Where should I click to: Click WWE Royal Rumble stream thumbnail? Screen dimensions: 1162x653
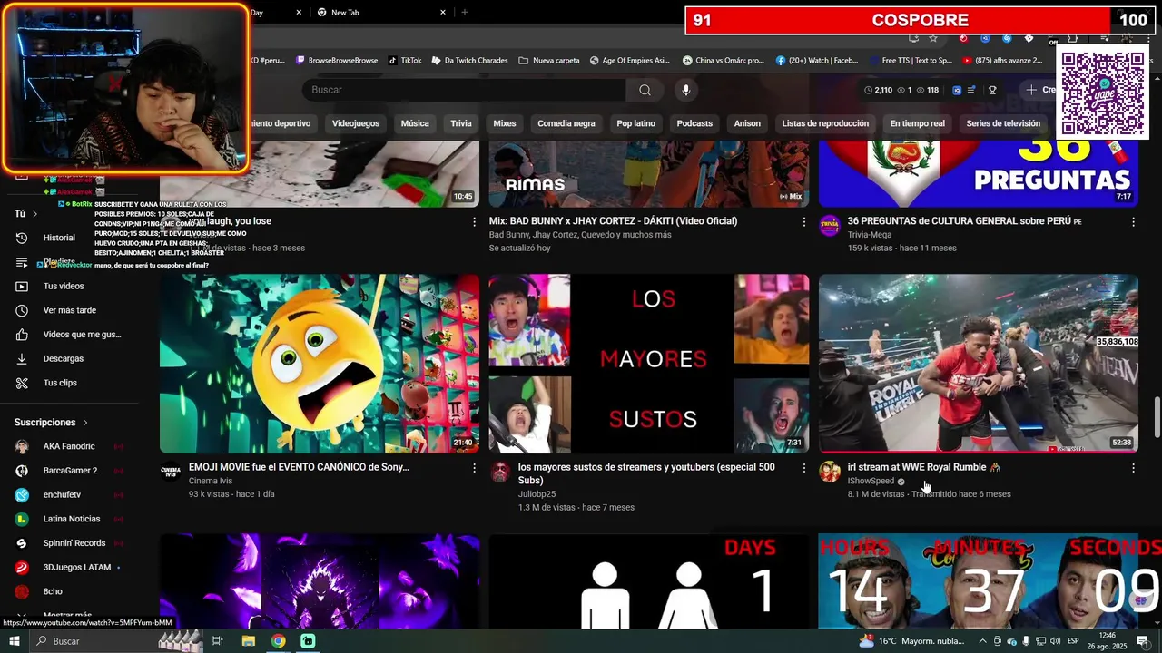point(979,363)
